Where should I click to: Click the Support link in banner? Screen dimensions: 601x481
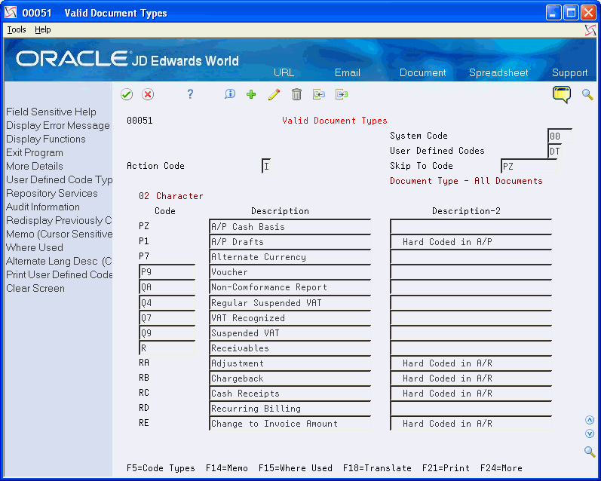(569, 72)
